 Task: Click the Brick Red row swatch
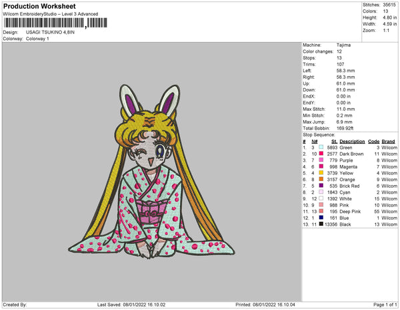pos(321,186)
